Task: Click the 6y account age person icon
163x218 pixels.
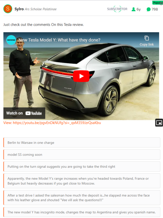Action: pyautogui.click(x=133, y=9)
